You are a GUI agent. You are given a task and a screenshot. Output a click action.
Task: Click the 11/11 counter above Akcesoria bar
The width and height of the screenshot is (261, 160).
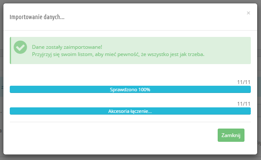244,104
